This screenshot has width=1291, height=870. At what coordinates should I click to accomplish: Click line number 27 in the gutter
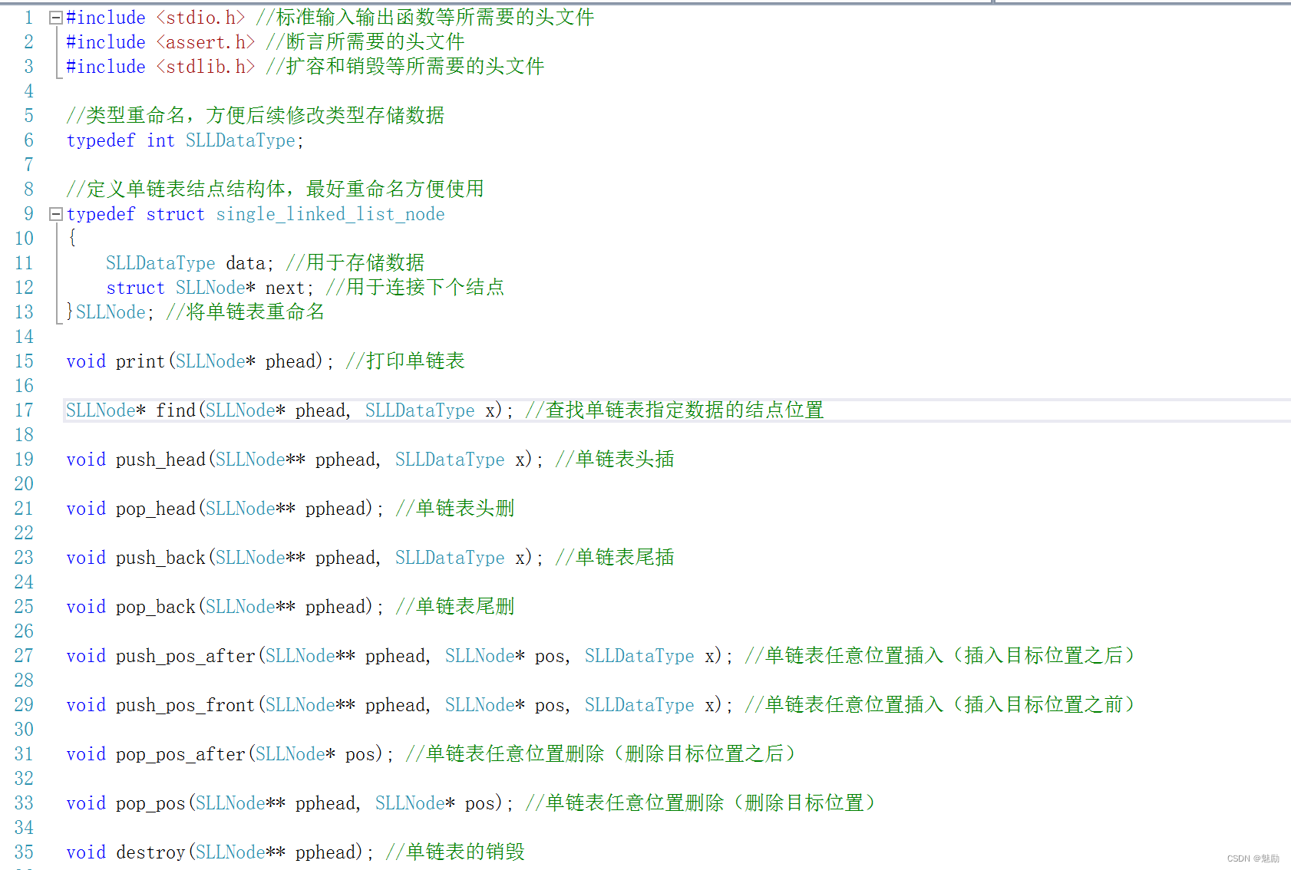tap(24, 656)
